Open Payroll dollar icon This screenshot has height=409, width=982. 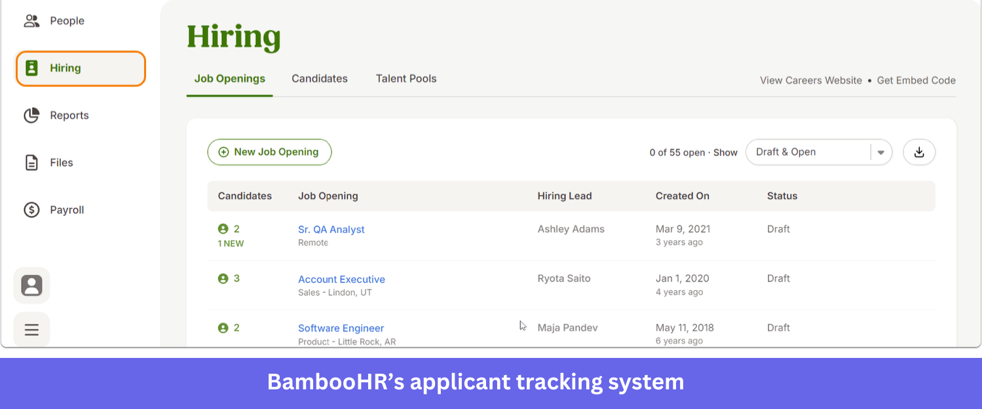coord(31,210)
